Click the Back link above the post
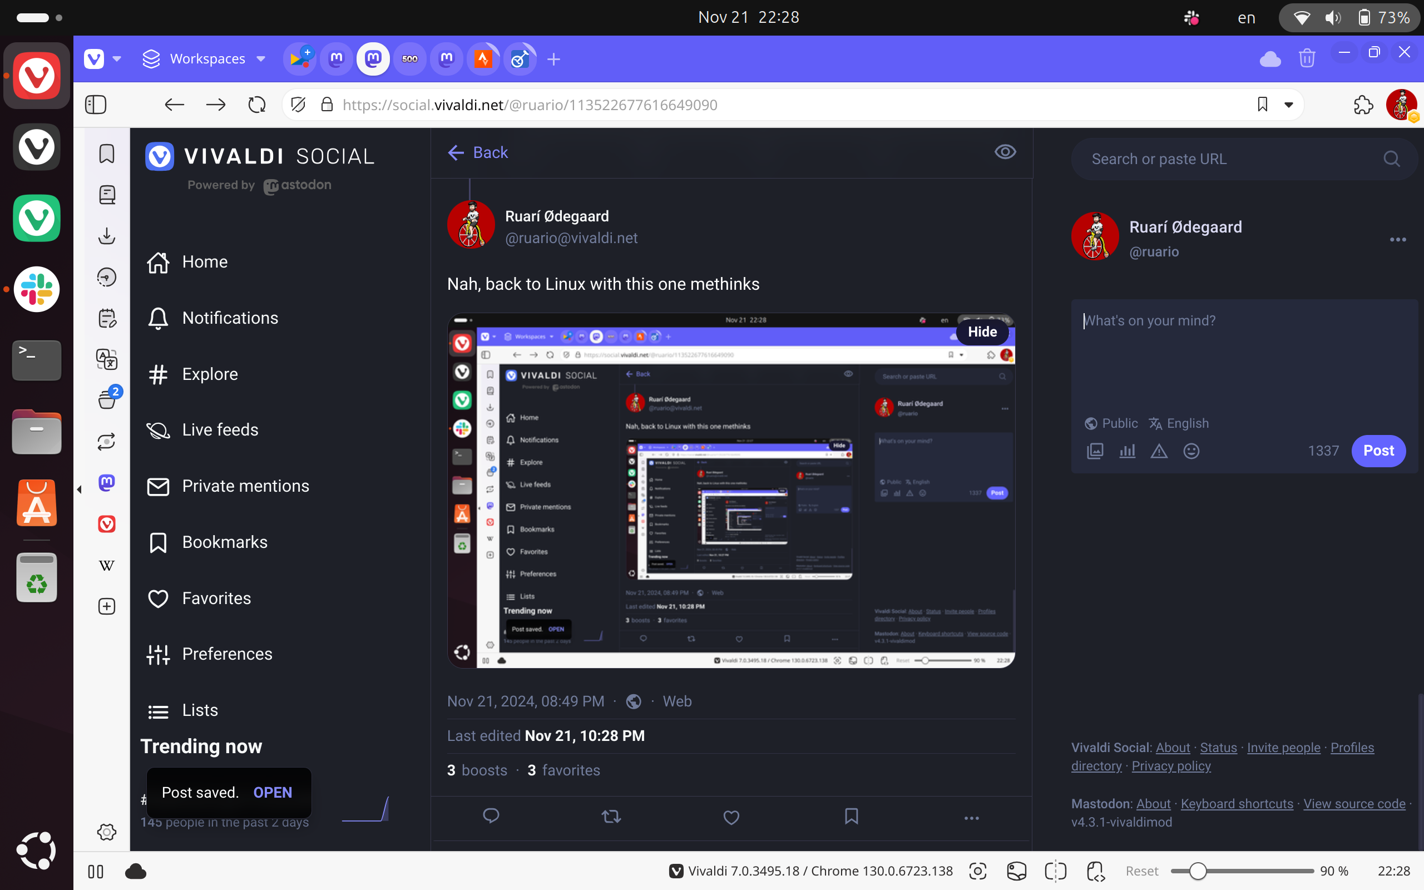This screenshot has height=890, width=1424. tap(478, 152)
